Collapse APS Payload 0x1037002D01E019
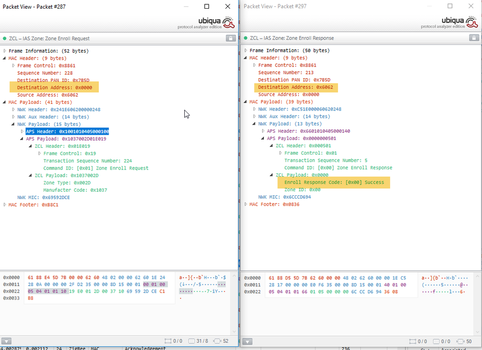This screenshot has height=350, width=482. (x=22, y=139)
